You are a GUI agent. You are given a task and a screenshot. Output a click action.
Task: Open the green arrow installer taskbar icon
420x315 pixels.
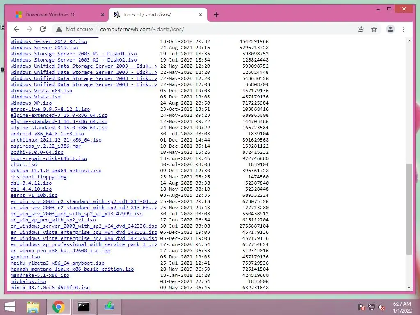coord(109,307)
